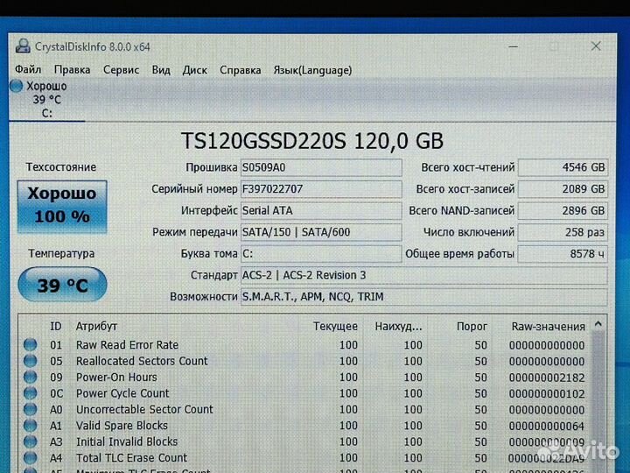Screen dimensions: 630x473
Task: Click the Текущее column header
Action: [x=335, y=327]
